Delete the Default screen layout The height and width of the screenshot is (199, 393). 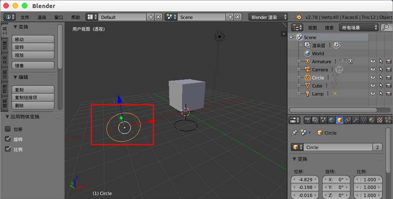(x=158, y=17)
